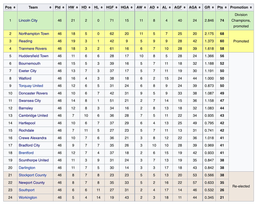Screen dimensions: 256x204
Task: Sort by AGA away goals against
Action: tap(199, 7)
